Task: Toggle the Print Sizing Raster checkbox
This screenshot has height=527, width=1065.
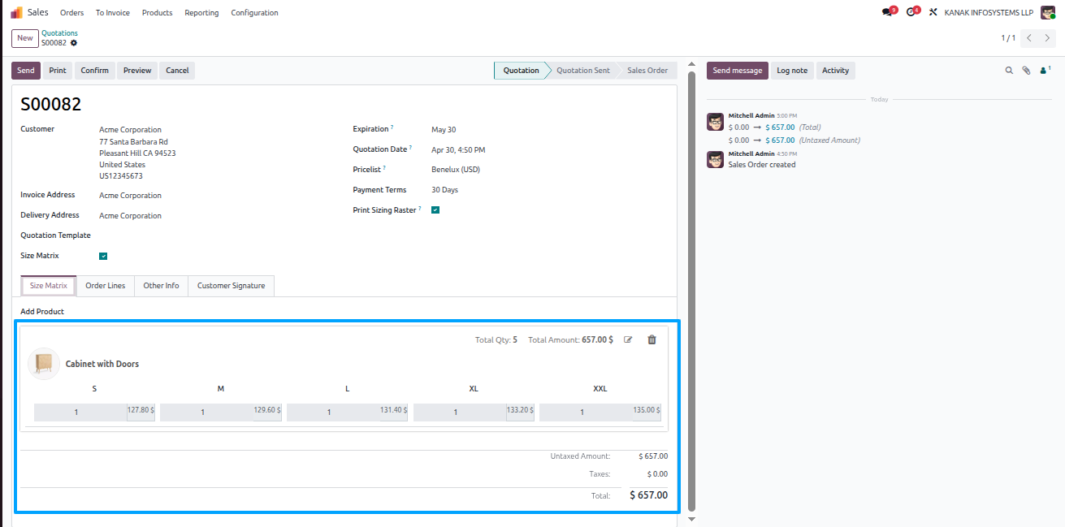Action: pos(435,210)
